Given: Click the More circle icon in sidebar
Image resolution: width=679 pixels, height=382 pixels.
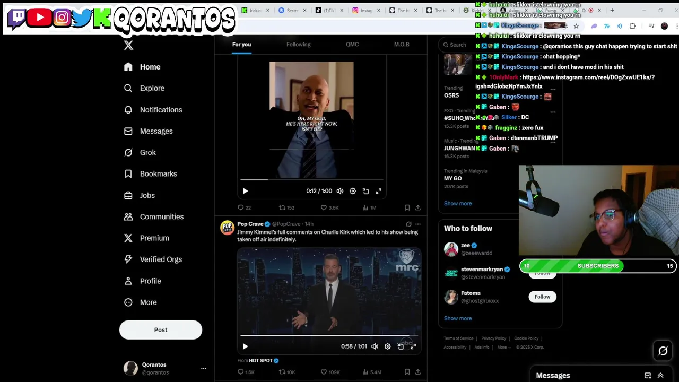Looking at the screenshot, I should pos(128,302).
